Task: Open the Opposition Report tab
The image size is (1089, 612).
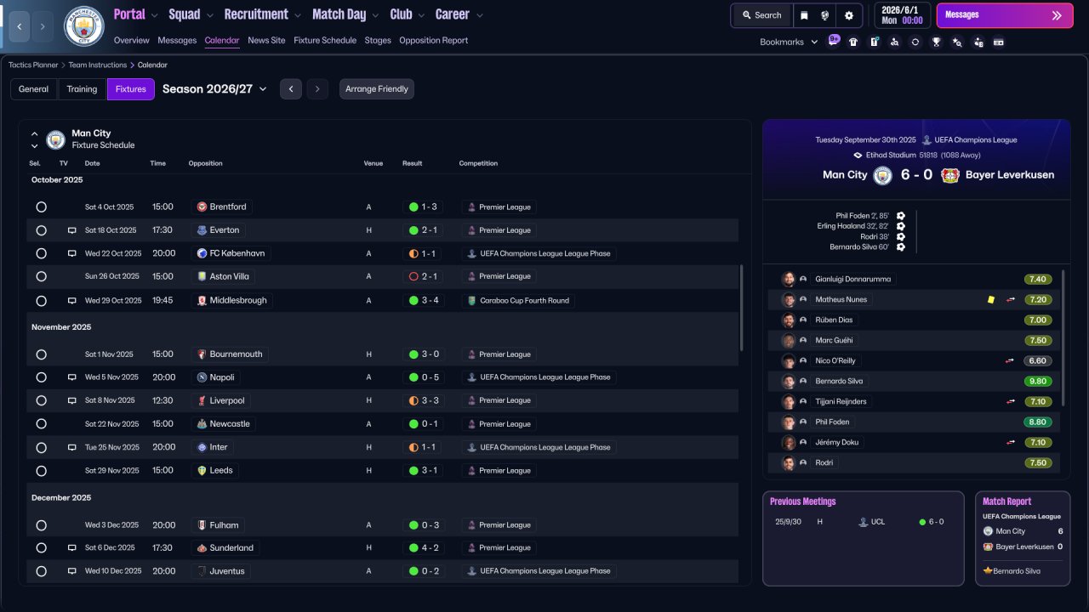Action: click(x=433, y=40)
